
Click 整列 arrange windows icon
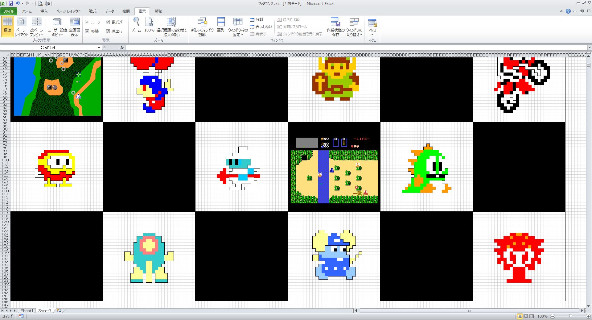point(221,25)
